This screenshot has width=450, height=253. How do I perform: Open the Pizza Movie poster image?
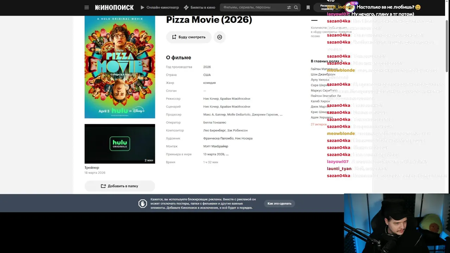tap(120, 67)
